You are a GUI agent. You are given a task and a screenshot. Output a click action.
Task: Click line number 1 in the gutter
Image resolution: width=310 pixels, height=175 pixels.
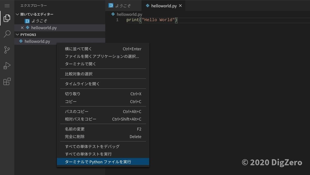tap(117, 20)
